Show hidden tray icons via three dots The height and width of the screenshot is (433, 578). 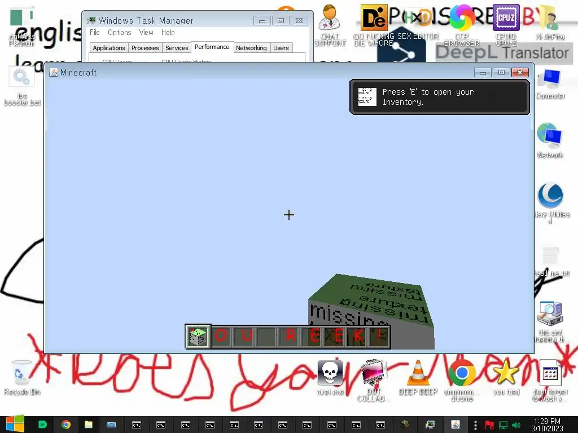[x=475, y=425]
